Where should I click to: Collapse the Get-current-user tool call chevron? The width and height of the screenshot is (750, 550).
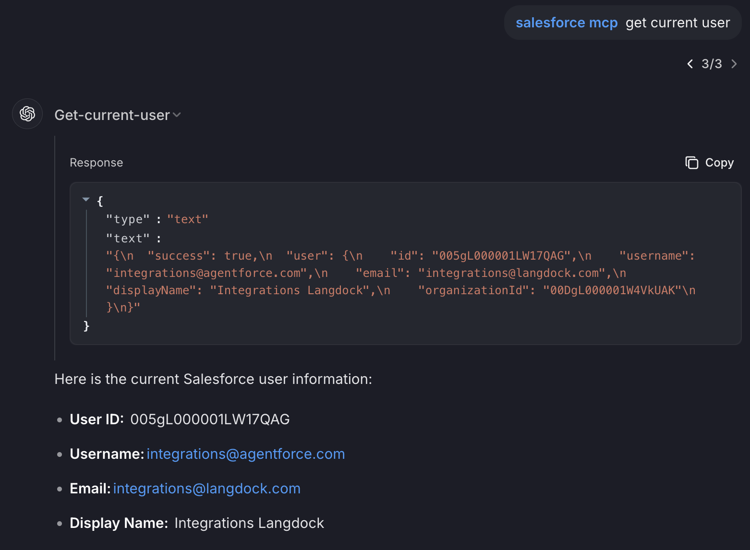(x=177, y=115)
